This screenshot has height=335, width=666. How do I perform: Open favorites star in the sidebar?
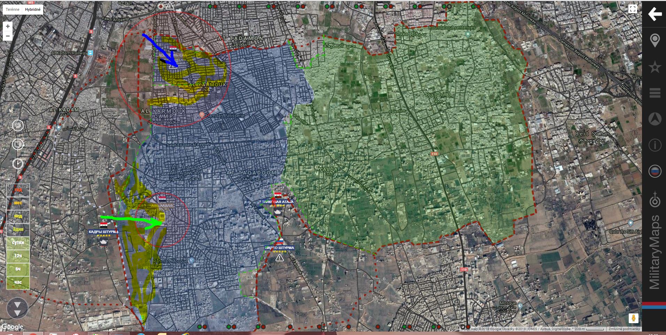(x=655, y=67)
